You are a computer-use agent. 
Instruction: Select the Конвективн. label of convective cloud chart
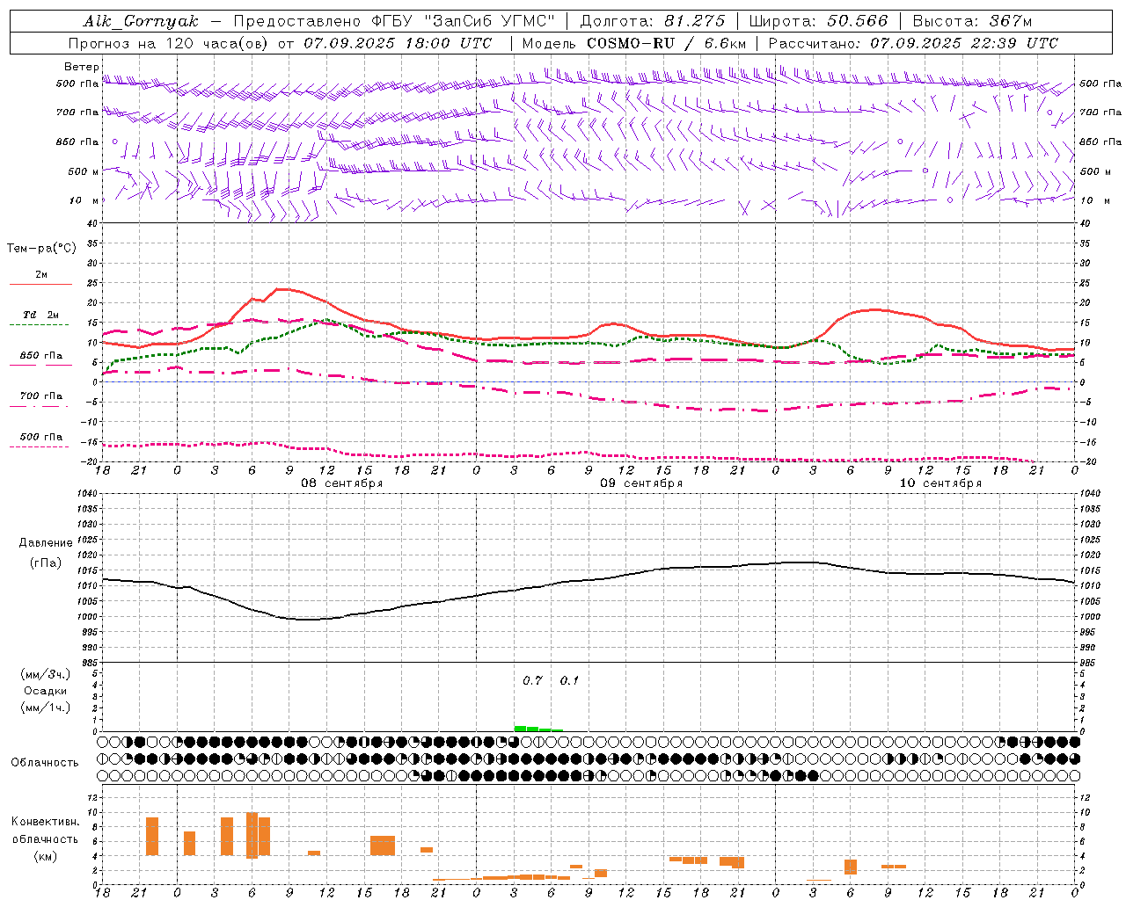45,822
